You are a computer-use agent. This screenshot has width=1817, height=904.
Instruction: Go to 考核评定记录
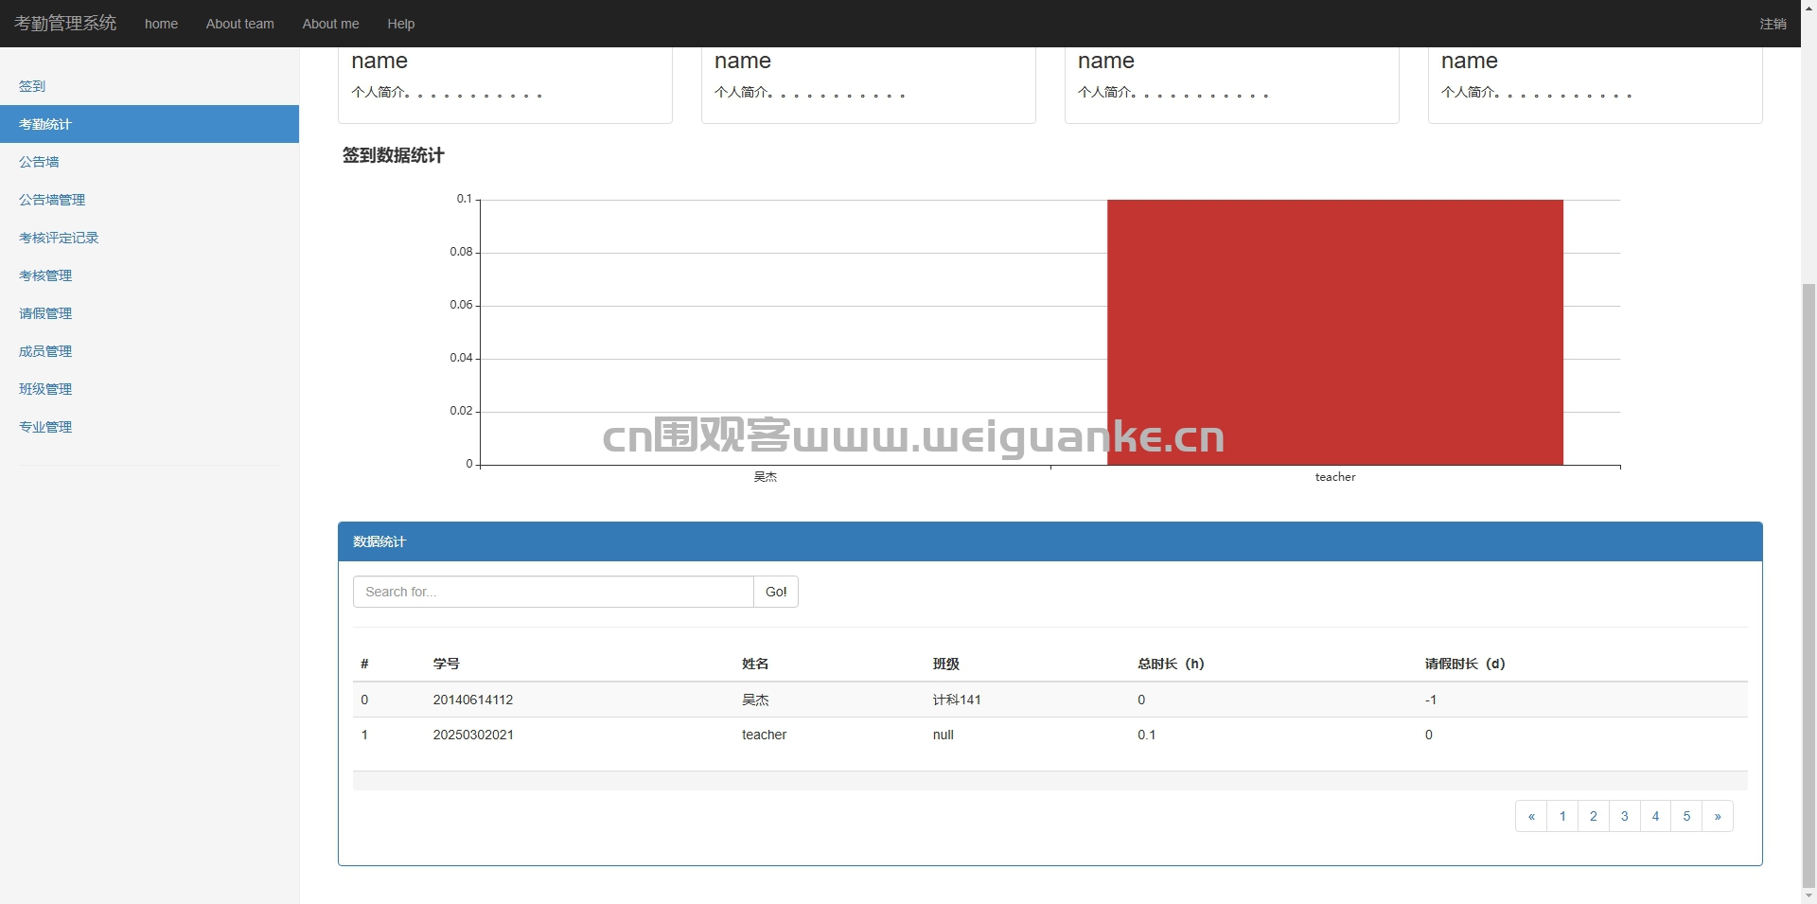click(x=150, y=238)
